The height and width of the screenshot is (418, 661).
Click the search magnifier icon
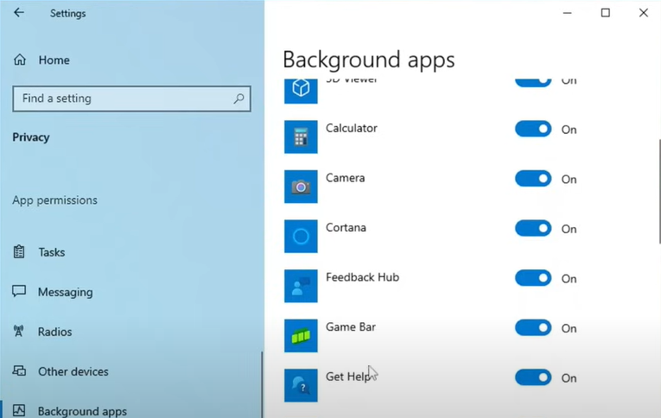pyautogui.click(x=239, y=98)
